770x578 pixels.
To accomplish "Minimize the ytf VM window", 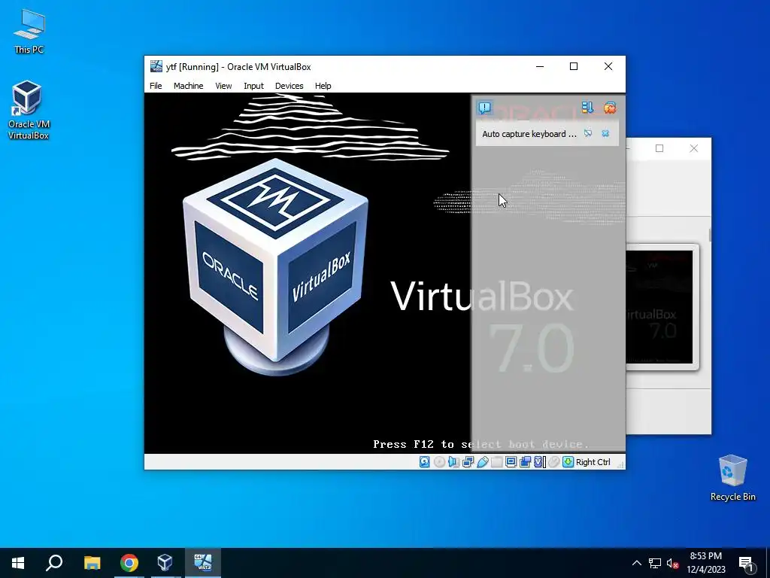I will pos(540,66).
